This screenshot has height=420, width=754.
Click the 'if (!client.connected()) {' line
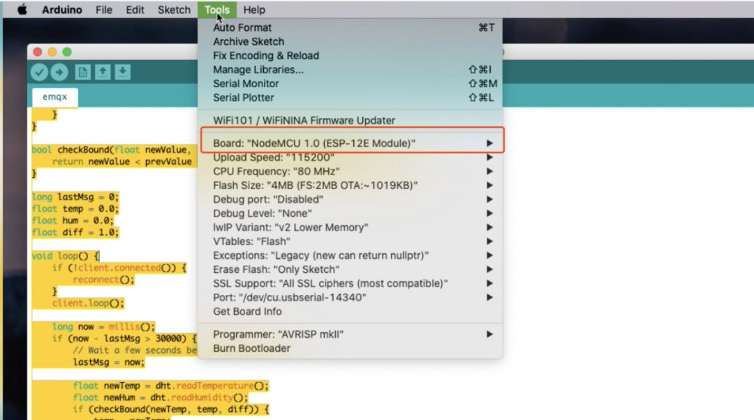119,268
